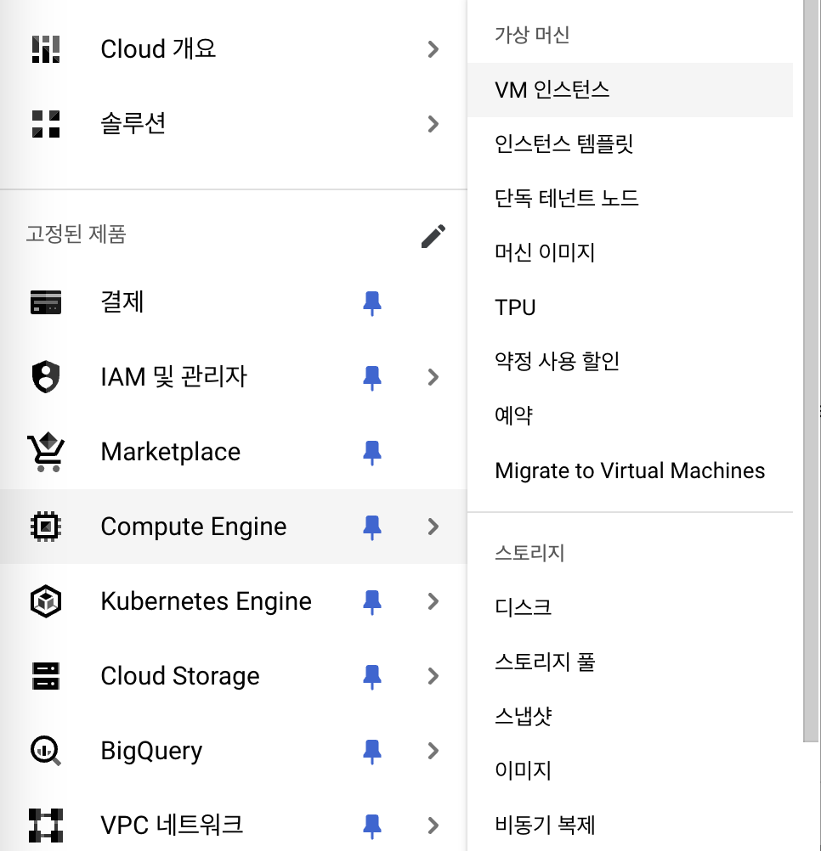Click the VPC 네트워크 icon
821x851 pixels.
tap(46, 826)
